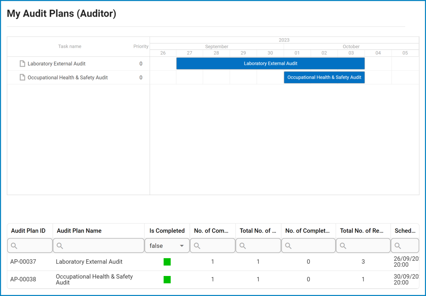426x296 pixels.
Task: Click the green status indicator for AP-00038
Action: (x=167, y=279)
